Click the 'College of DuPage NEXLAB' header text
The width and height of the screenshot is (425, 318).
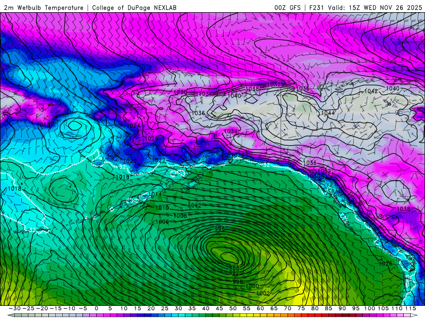click(x=134, y=8)
